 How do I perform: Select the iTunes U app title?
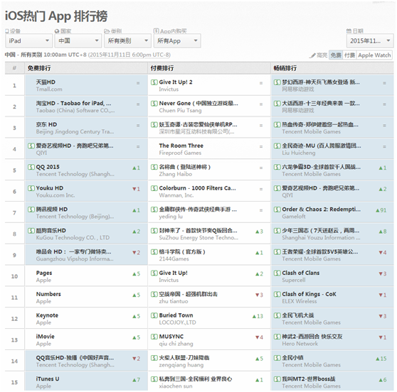[48, 379]
